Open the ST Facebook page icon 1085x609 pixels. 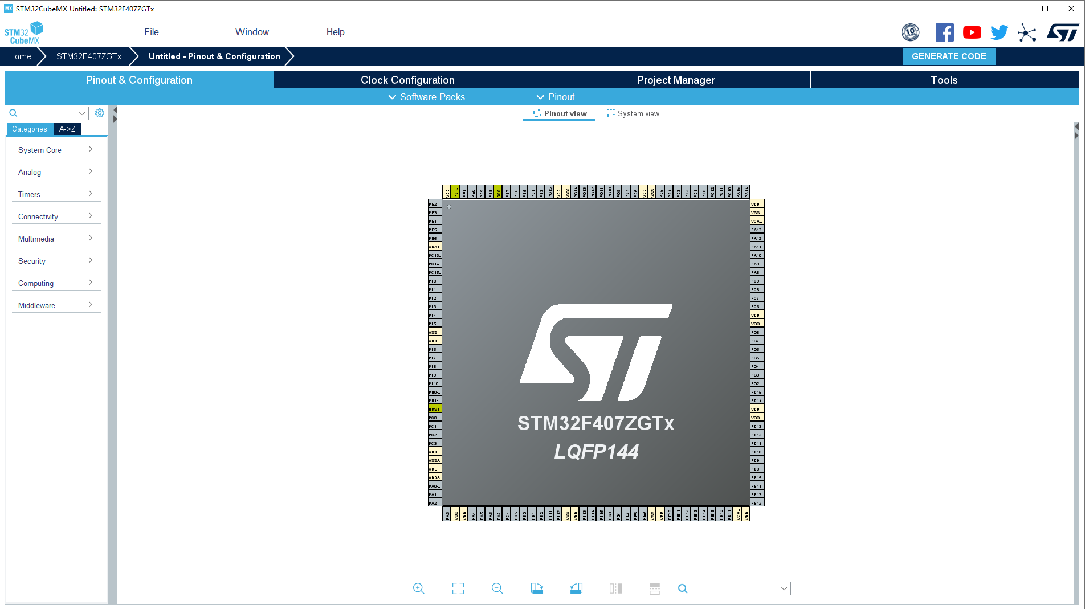click(944, 32)
